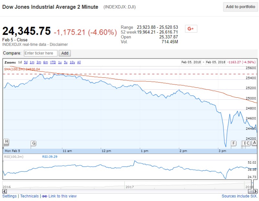The width and height of the screenshot is (259, 201).
Task: Click the -1,175.21 (-4.60%) change value
Action: coord(85,32)
